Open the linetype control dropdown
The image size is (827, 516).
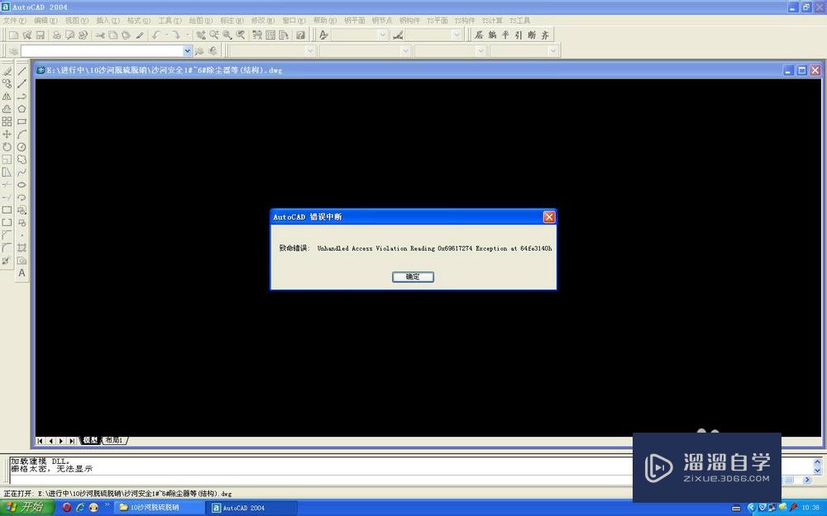coord(405,51)
